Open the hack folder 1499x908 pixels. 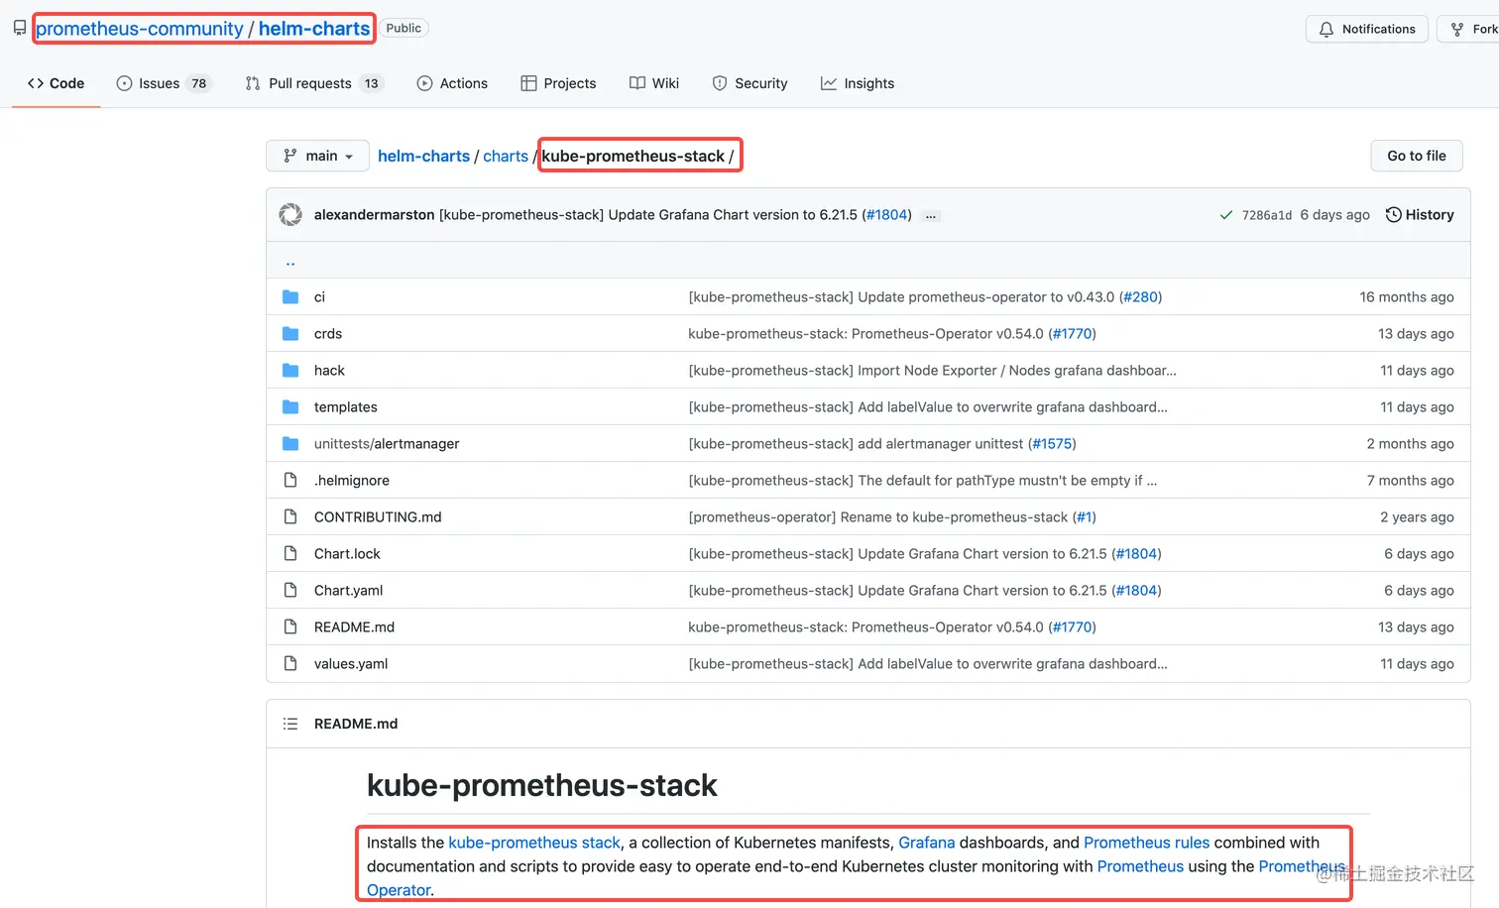tap(329, 371)
